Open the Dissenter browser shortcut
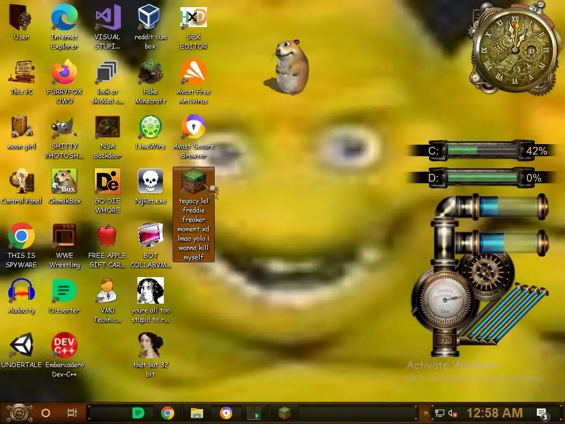 (x=64, y=296)
